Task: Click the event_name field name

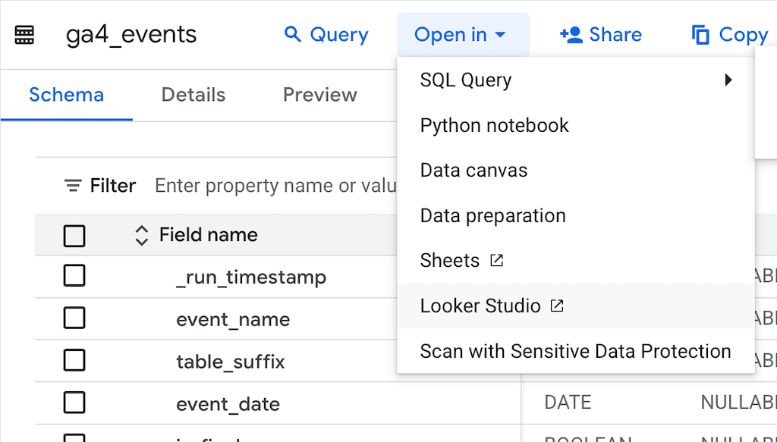Action: click(233, 319)
